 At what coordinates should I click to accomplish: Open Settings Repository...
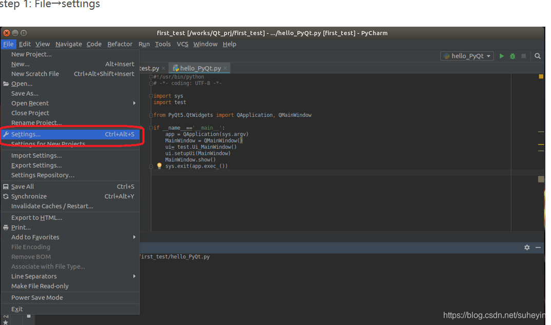click(70, 175)
